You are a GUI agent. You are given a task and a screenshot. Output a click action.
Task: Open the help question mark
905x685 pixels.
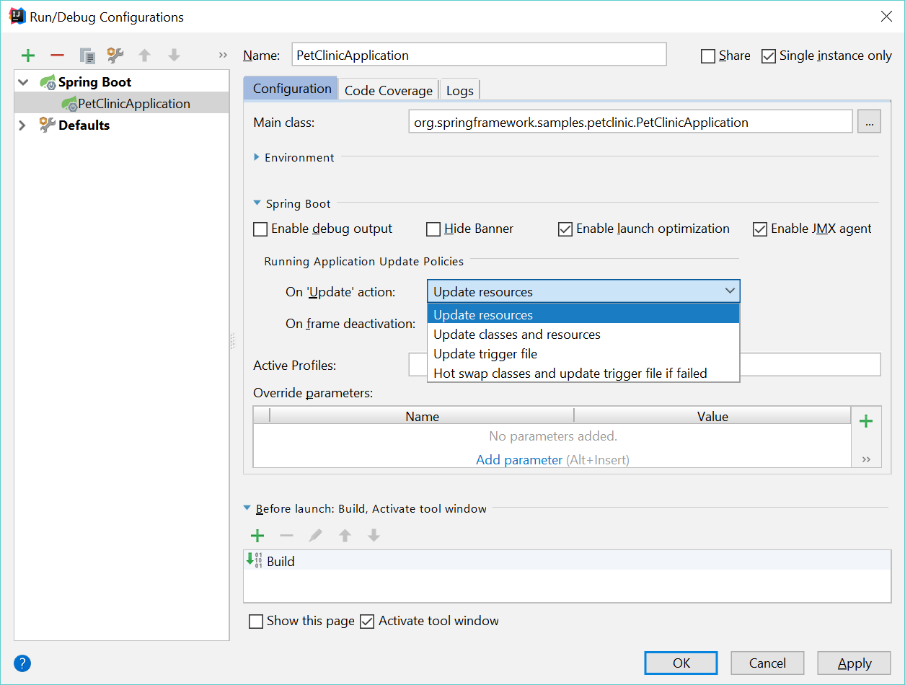[x=22, y=663]
